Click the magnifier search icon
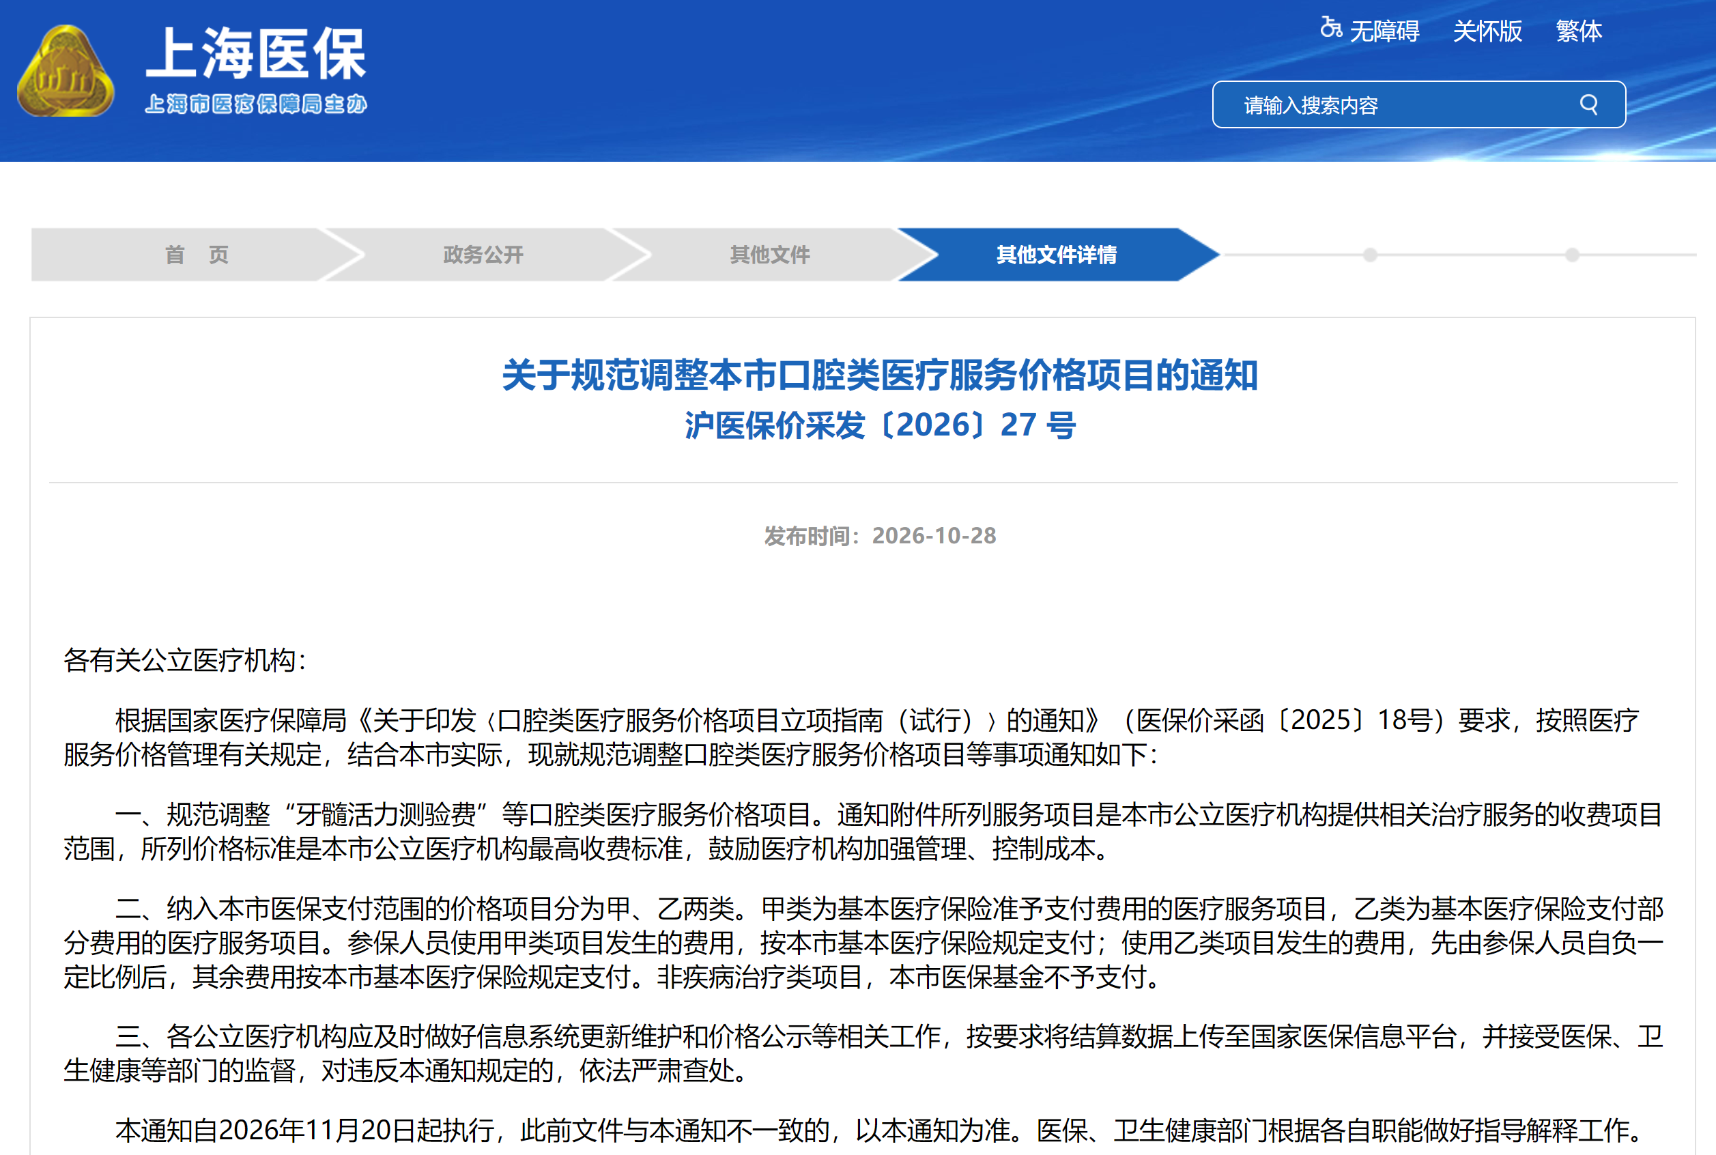The image size is (1716, 1155). coord(1588,104)
